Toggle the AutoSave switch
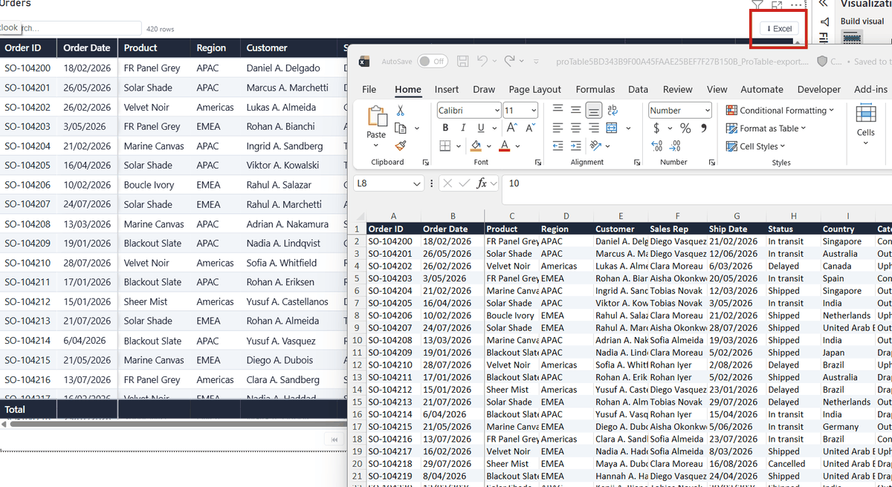 [433, 61]
